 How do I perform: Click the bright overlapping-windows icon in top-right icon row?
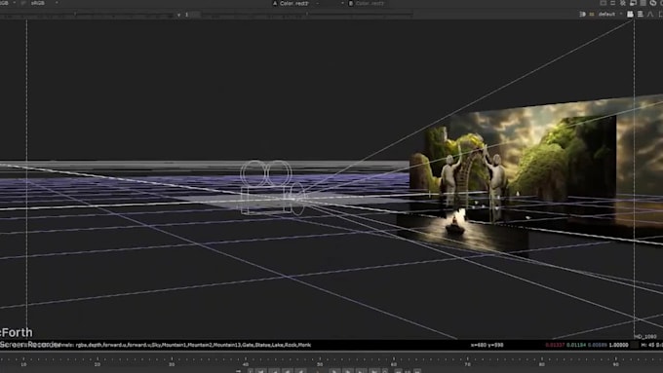633,3
